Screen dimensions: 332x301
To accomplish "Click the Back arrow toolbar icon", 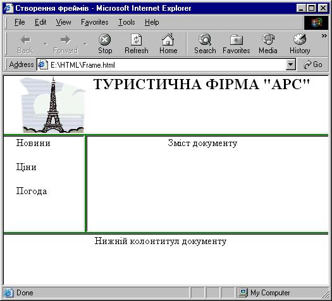I will point(25,40).
